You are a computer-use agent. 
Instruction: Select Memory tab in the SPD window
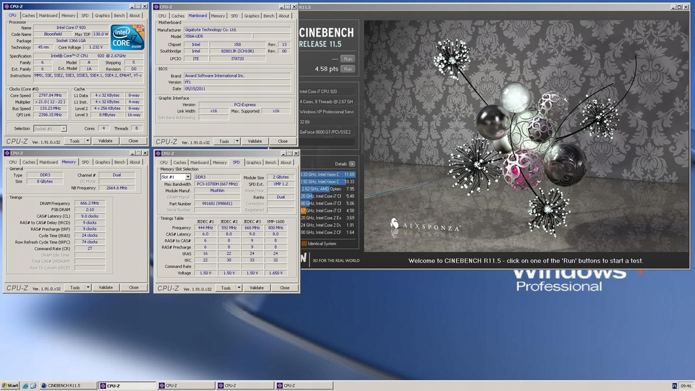[219, 163]
